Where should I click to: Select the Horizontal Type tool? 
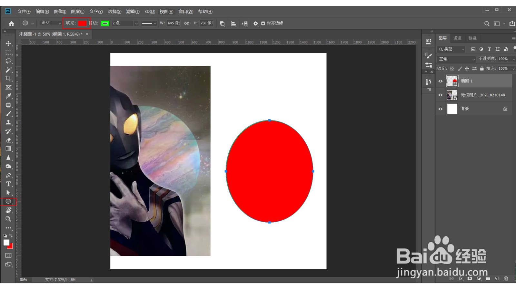click(8, 184)
